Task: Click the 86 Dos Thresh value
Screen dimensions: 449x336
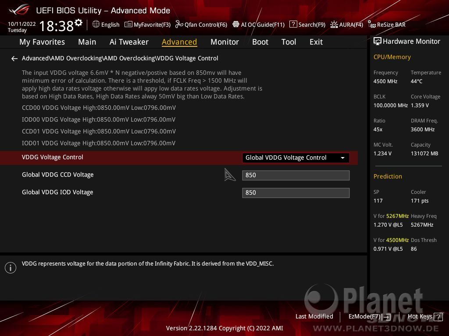Action: 414,249
